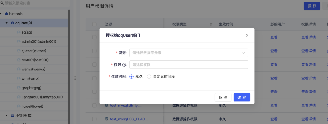Click the panel splitter grip handle

coord(75,78)
